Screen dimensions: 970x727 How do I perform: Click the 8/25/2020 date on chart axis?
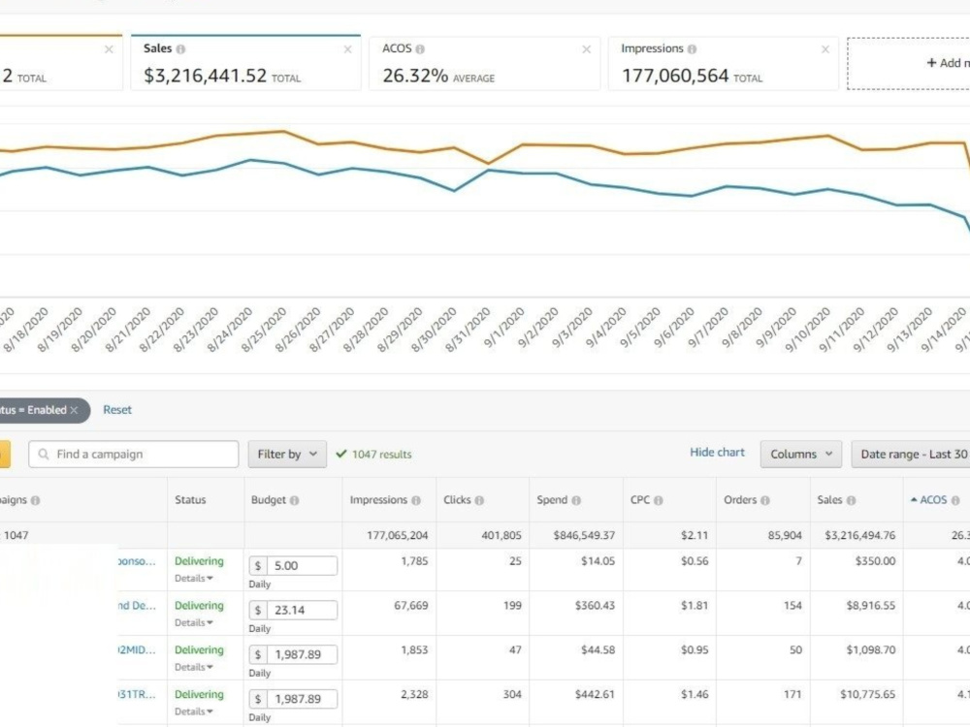(263, 331)
